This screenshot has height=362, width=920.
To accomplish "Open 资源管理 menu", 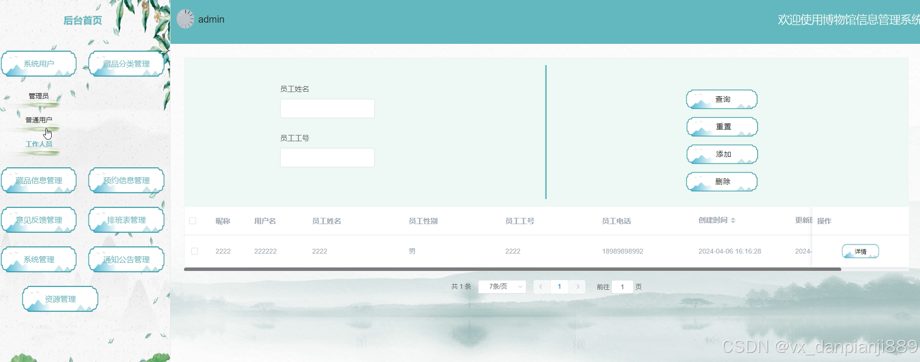I will tap(60, 299).
